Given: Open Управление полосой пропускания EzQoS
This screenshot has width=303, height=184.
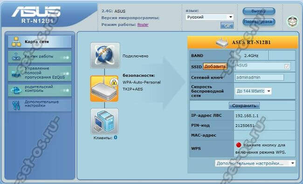Looking at the screenshot, I should pos(40,73).
